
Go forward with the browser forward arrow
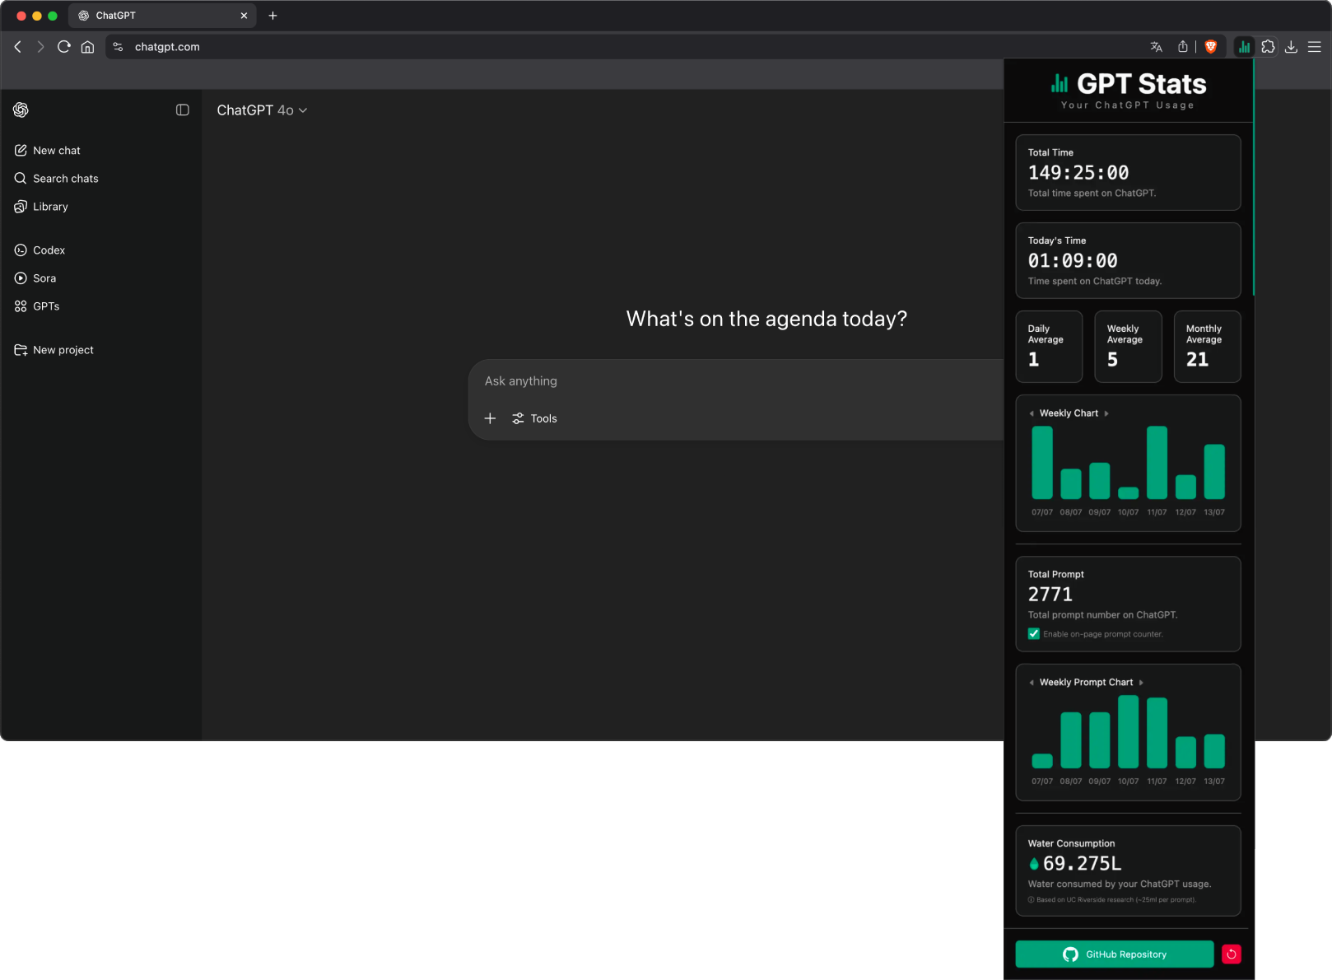coord(40,47)
